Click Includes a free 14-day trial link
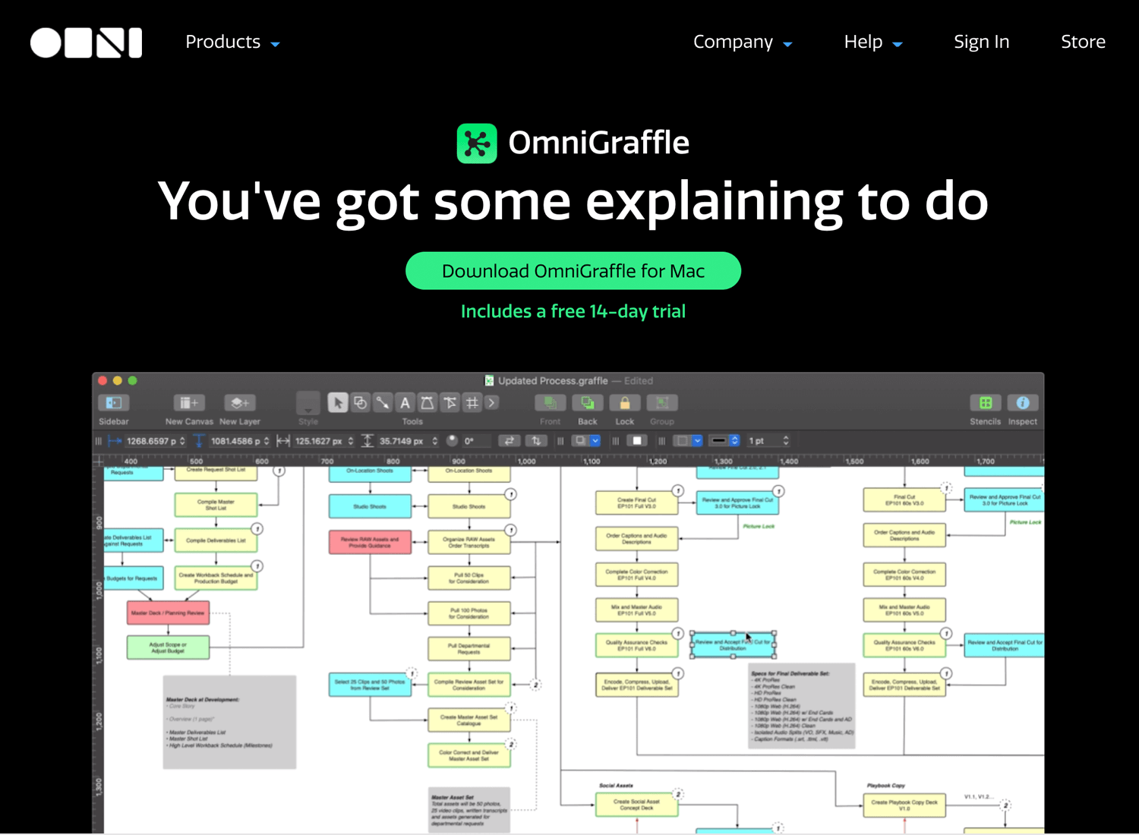This screenshot has height=835, width=1139. (x=573, y=312)
